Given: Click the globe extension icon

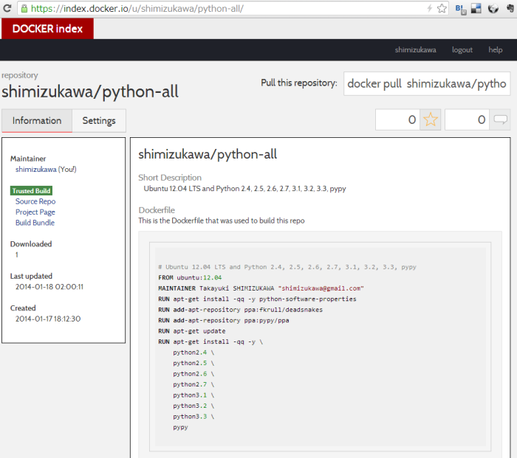Looking at the screenshot, I should click(x=493, y=9).
